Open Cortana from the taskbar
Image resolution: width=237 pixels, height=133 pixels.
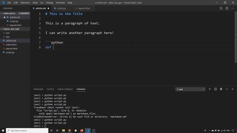pyautogui.click(x=51, y=130)
